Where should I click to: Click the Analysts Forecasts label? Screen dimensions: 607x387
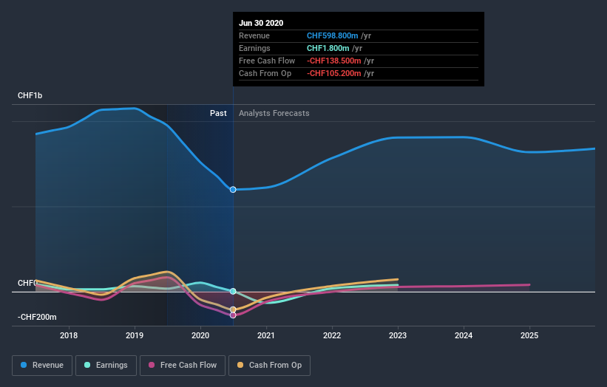[x=274, y=113]
